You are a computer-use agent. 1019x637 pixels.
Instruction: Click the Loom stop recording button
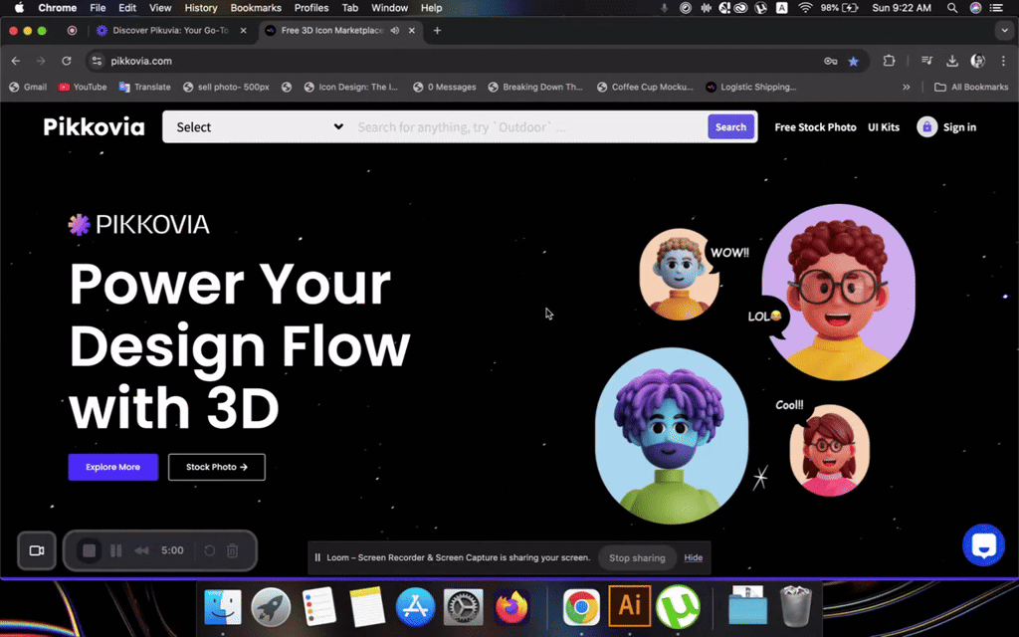click(x=90, y=550)
